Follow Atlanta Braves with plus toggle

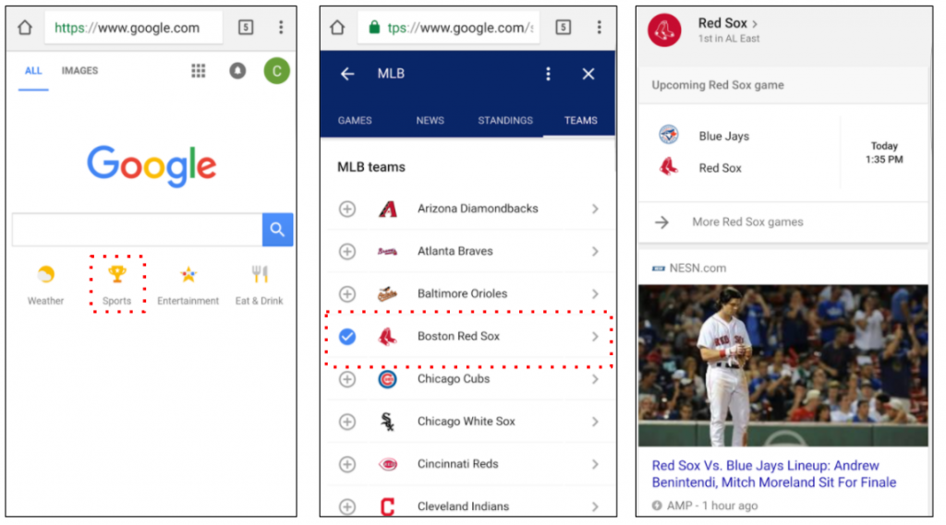tap(347, 251)
